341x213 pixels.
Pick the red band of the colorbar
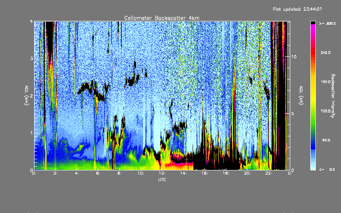click(313, 53)
